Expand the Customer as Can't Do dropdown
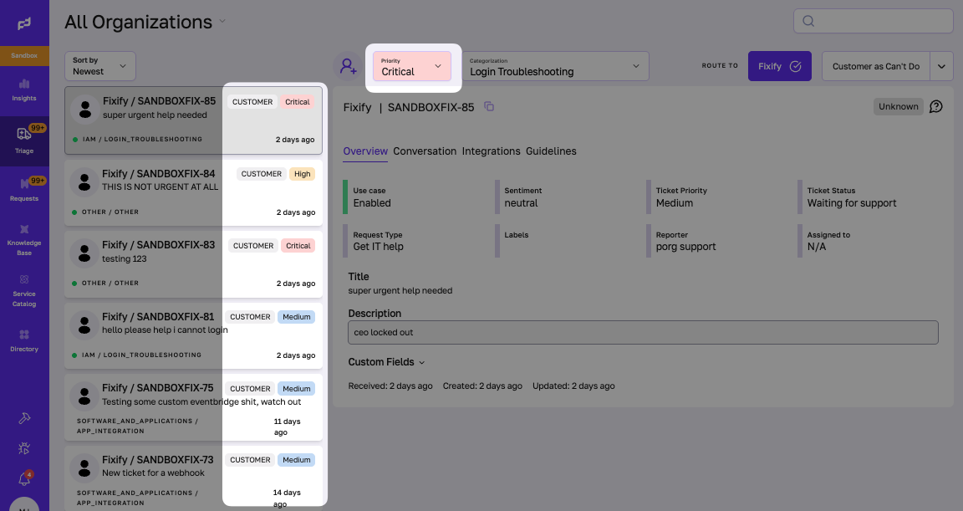 click(942, 65)
